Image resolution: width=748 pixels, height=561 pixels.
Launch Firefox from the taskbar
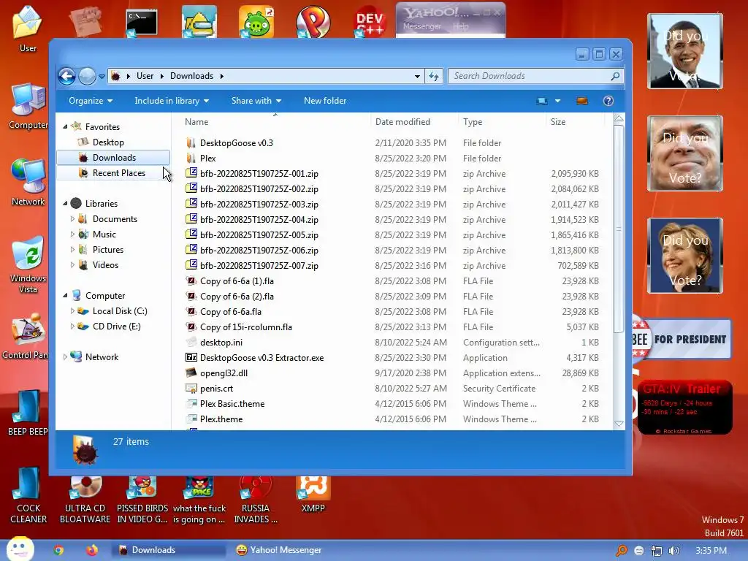[x=91, y=550]
